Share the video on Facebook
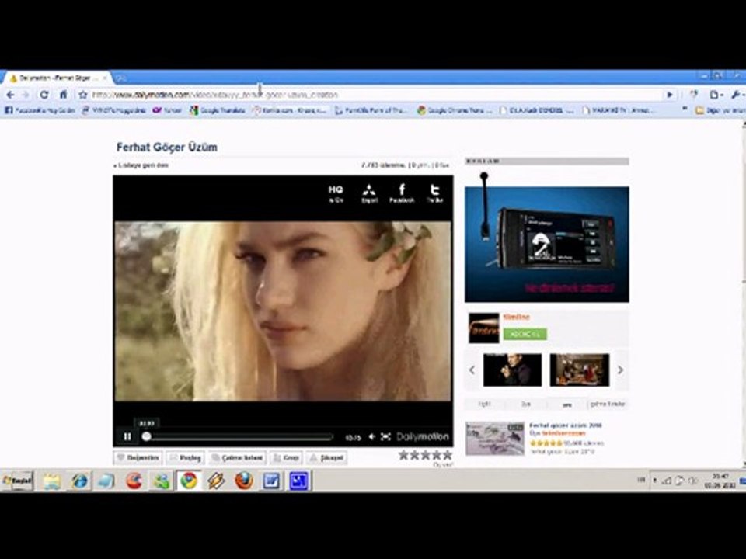Image resolution: width=746 pixels, height=559 pixels. (402, 194)
